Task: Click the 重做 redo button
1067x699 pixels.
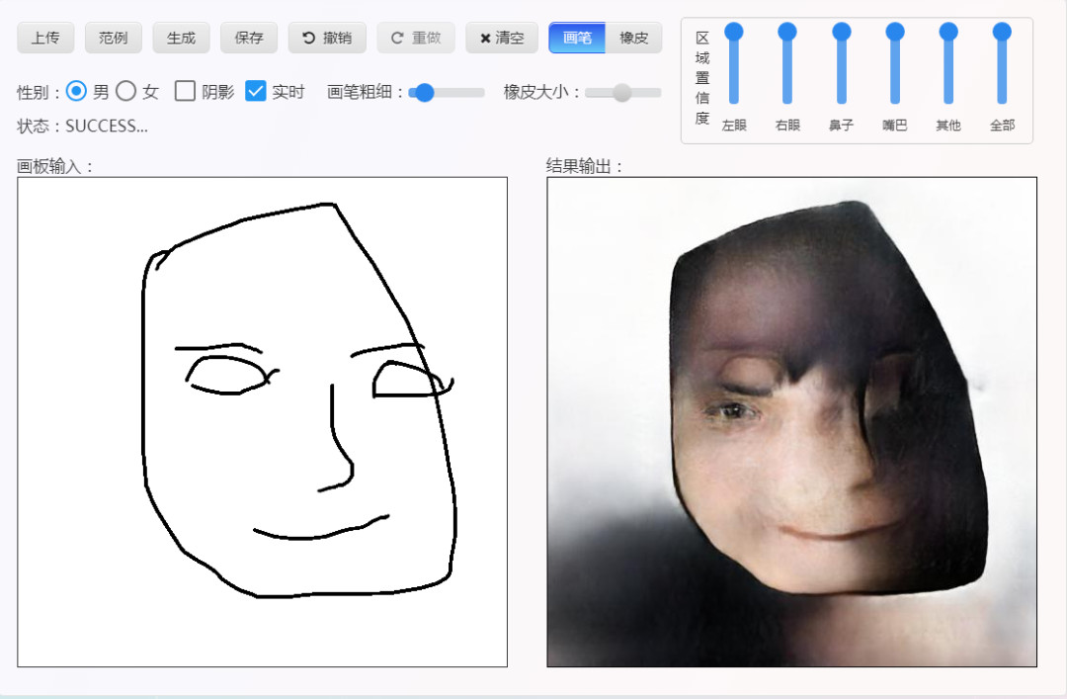Action: 416,38
